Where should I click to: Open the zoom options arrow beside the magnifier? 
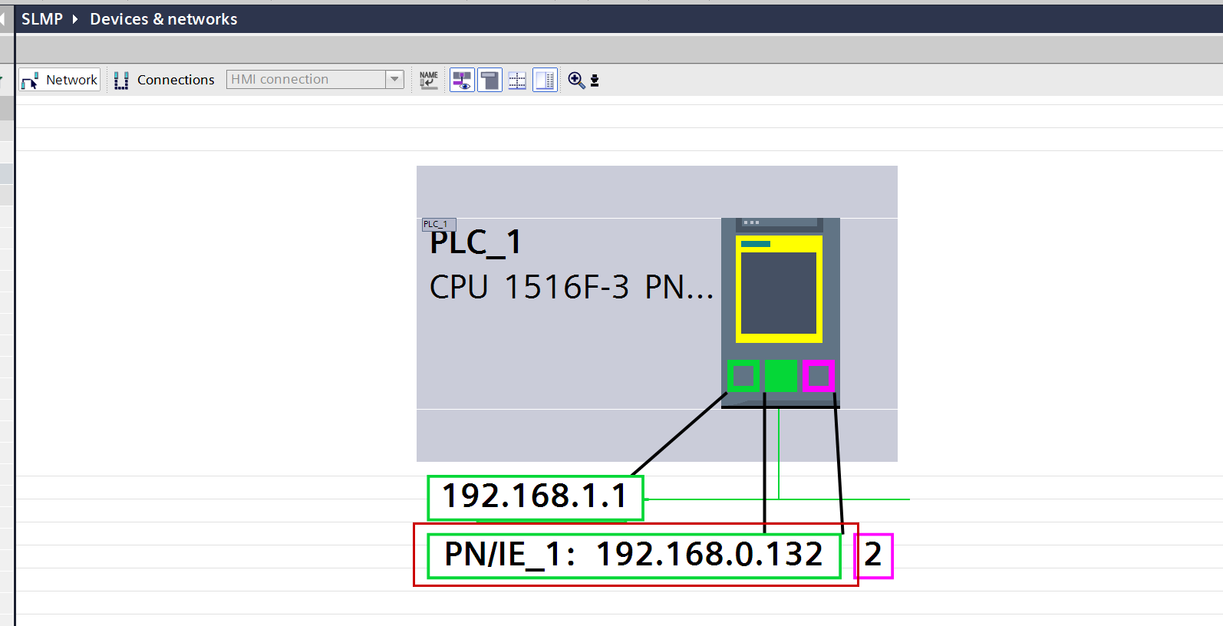click(x=595, y=81)
